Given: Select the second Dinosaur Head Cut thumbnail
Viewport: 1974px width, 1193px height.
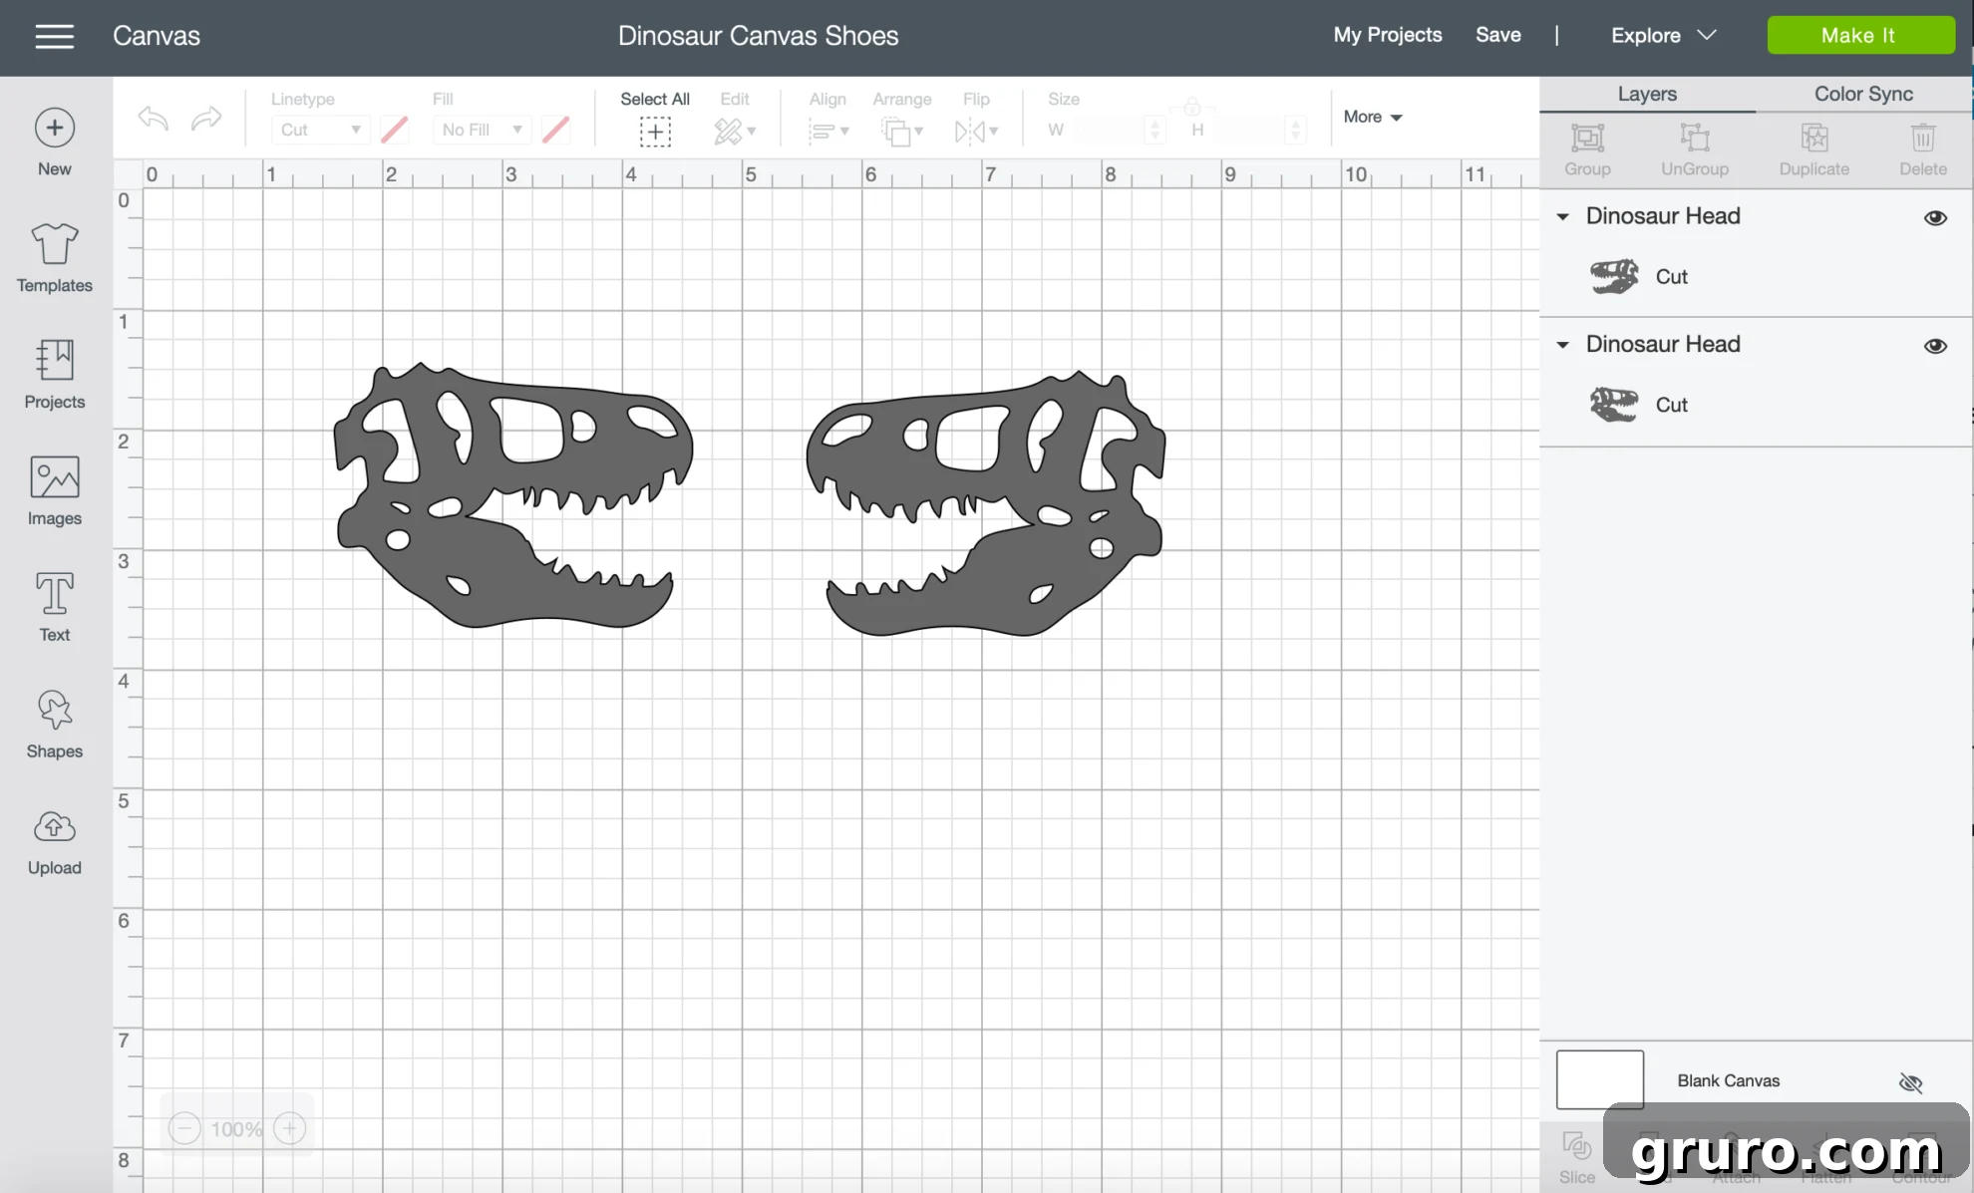Looking at the screenshot, I should point(1614,405).
